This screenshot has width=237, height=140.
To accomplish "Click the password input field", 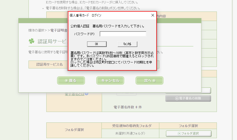I will point(123,34).
